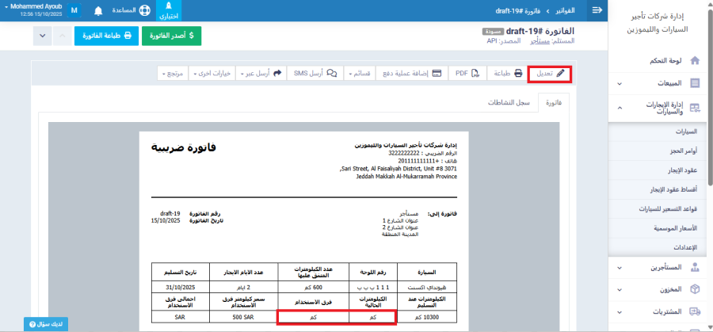Click green أصدر الفاتورة issue button
713x332 pixels.
171,36
